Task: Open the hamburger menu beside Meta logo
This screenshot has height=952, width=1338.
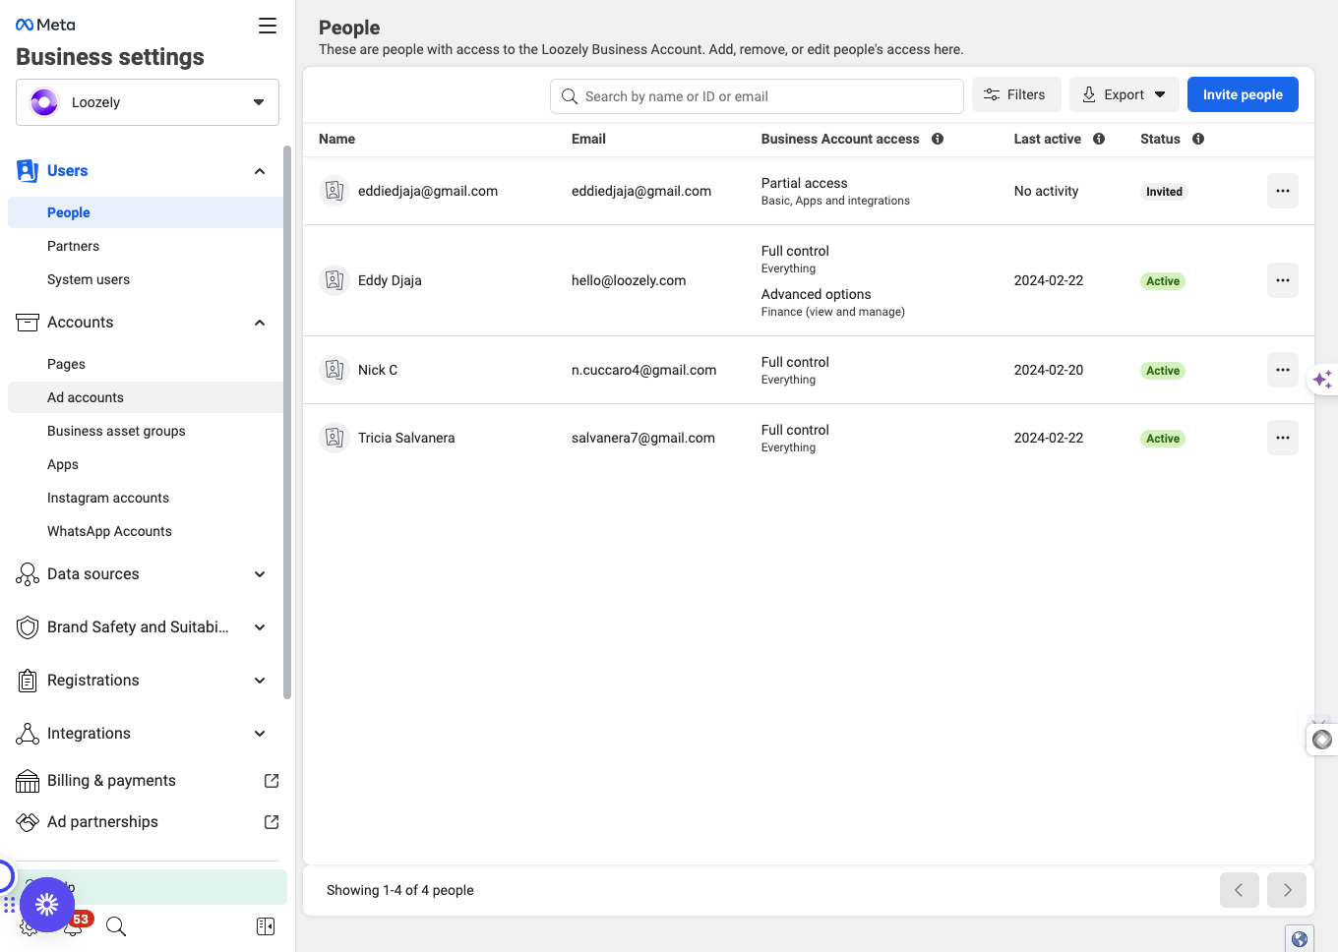Action: [268, 26]
